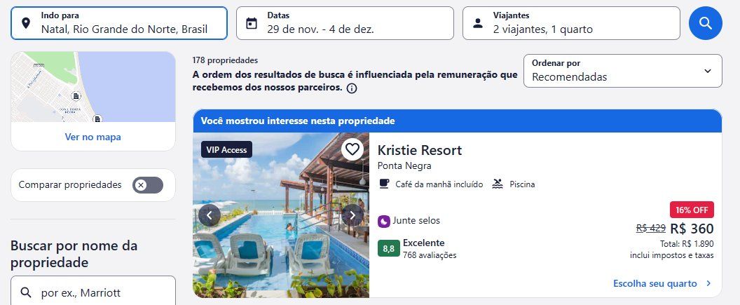The width and height of the screenshot is (740, 305).
Task: Click the 16% OFF discount badge
Action: [692, 210]
